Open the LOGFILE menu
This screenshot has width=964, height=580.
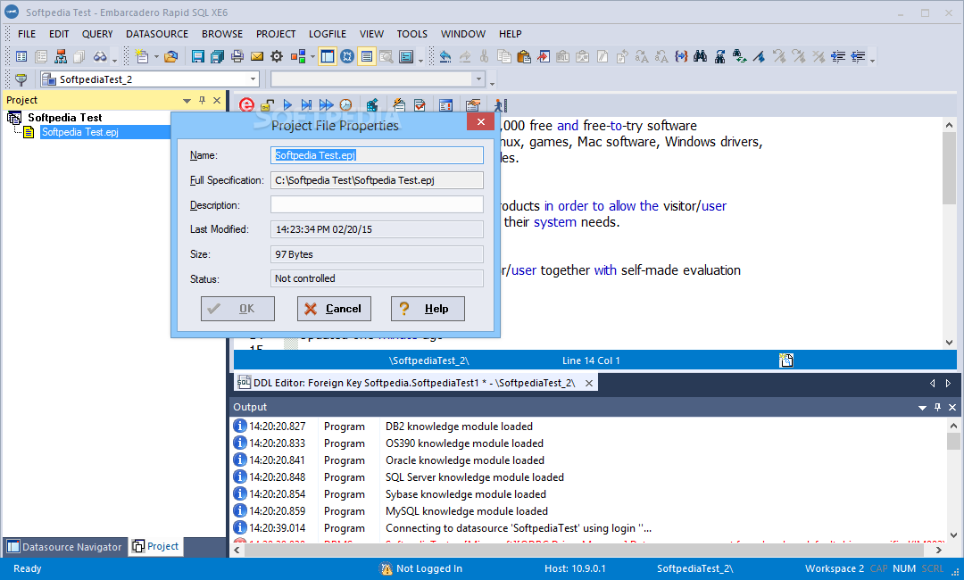pos(328,34)
